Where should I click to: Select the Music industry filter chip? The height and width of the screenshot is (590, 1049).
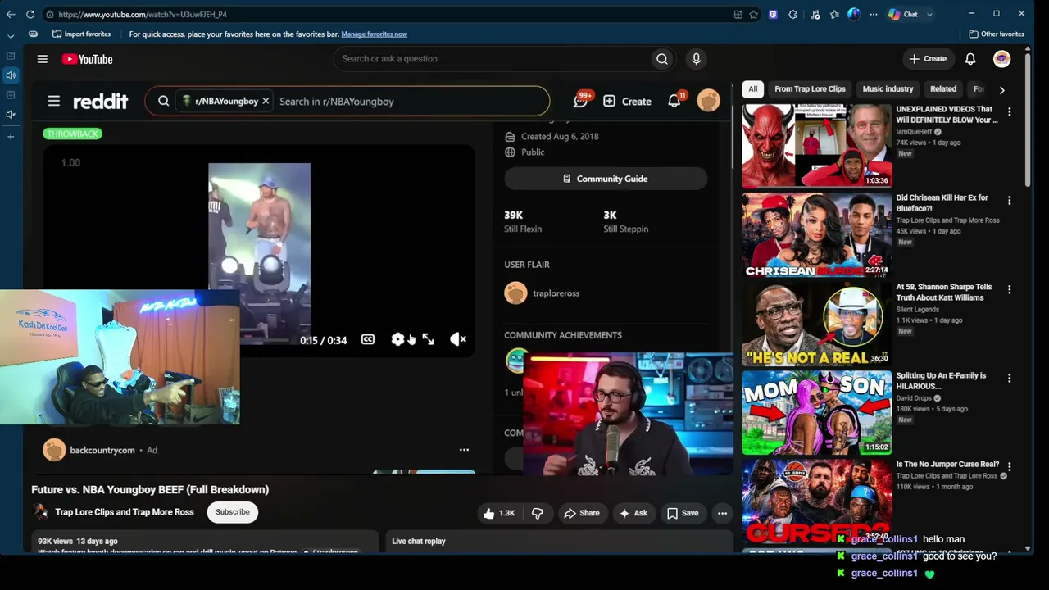888,89
